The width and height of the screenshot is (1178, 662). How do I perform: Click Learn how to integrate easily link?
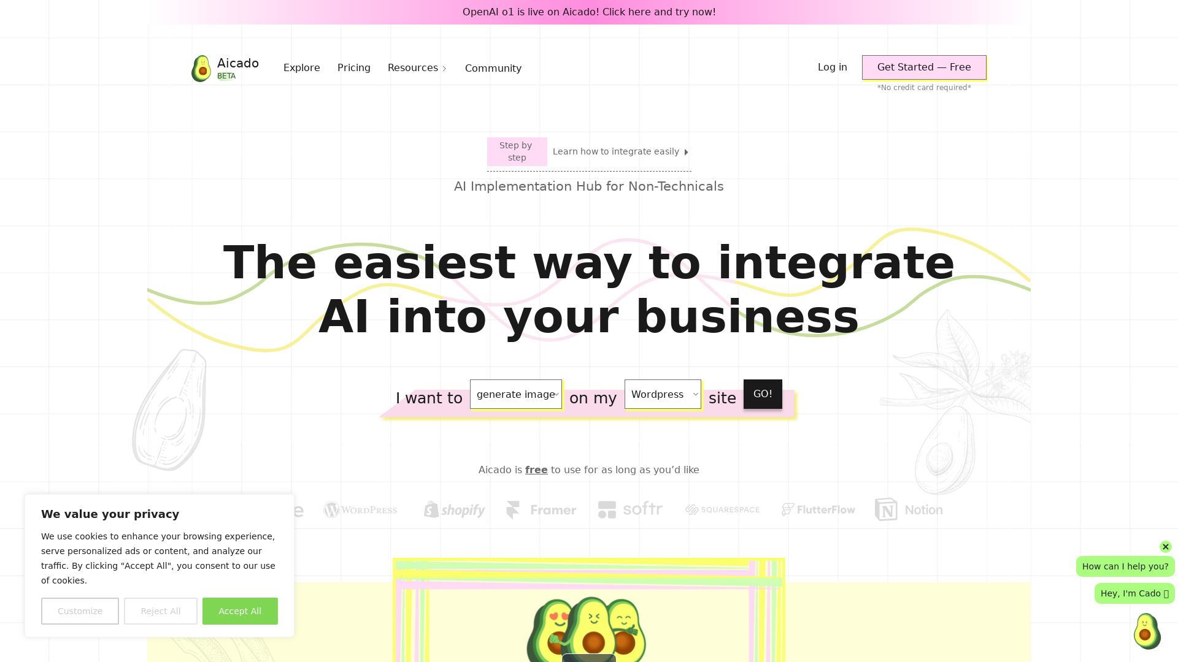[620, 151]
